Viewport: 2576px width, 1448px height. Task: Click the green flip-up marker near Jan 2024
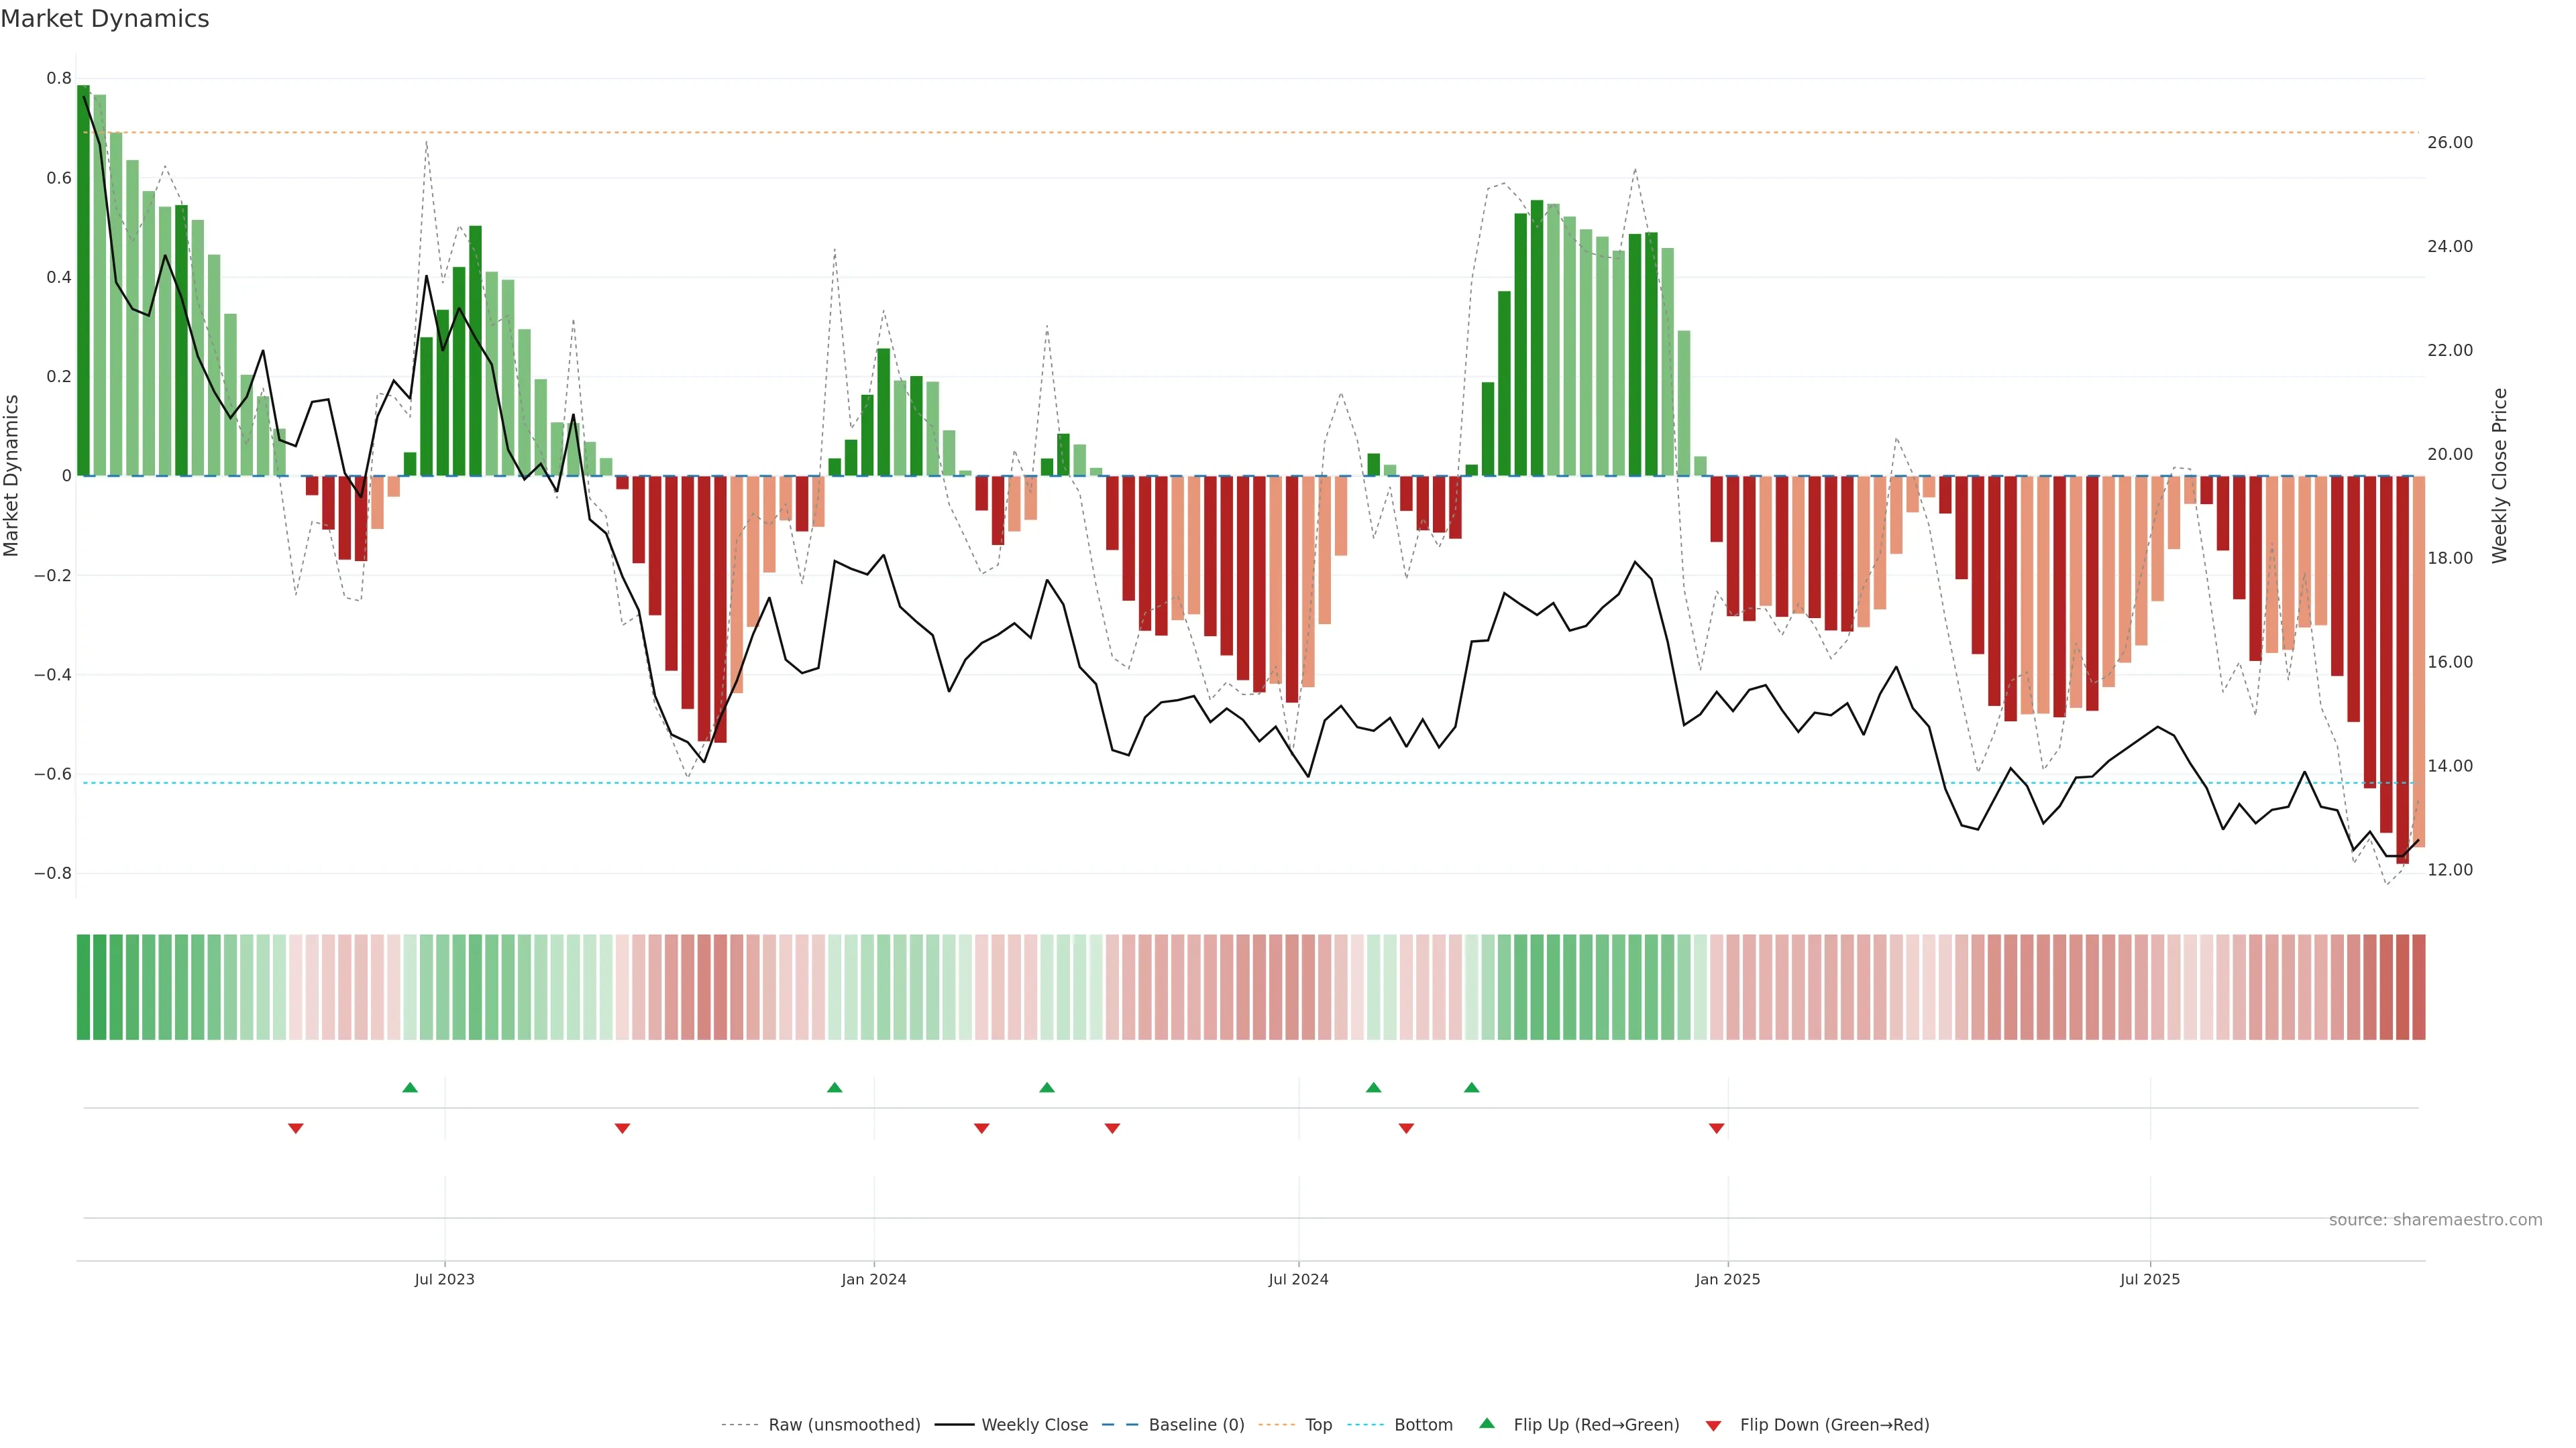coord(835,1087)
